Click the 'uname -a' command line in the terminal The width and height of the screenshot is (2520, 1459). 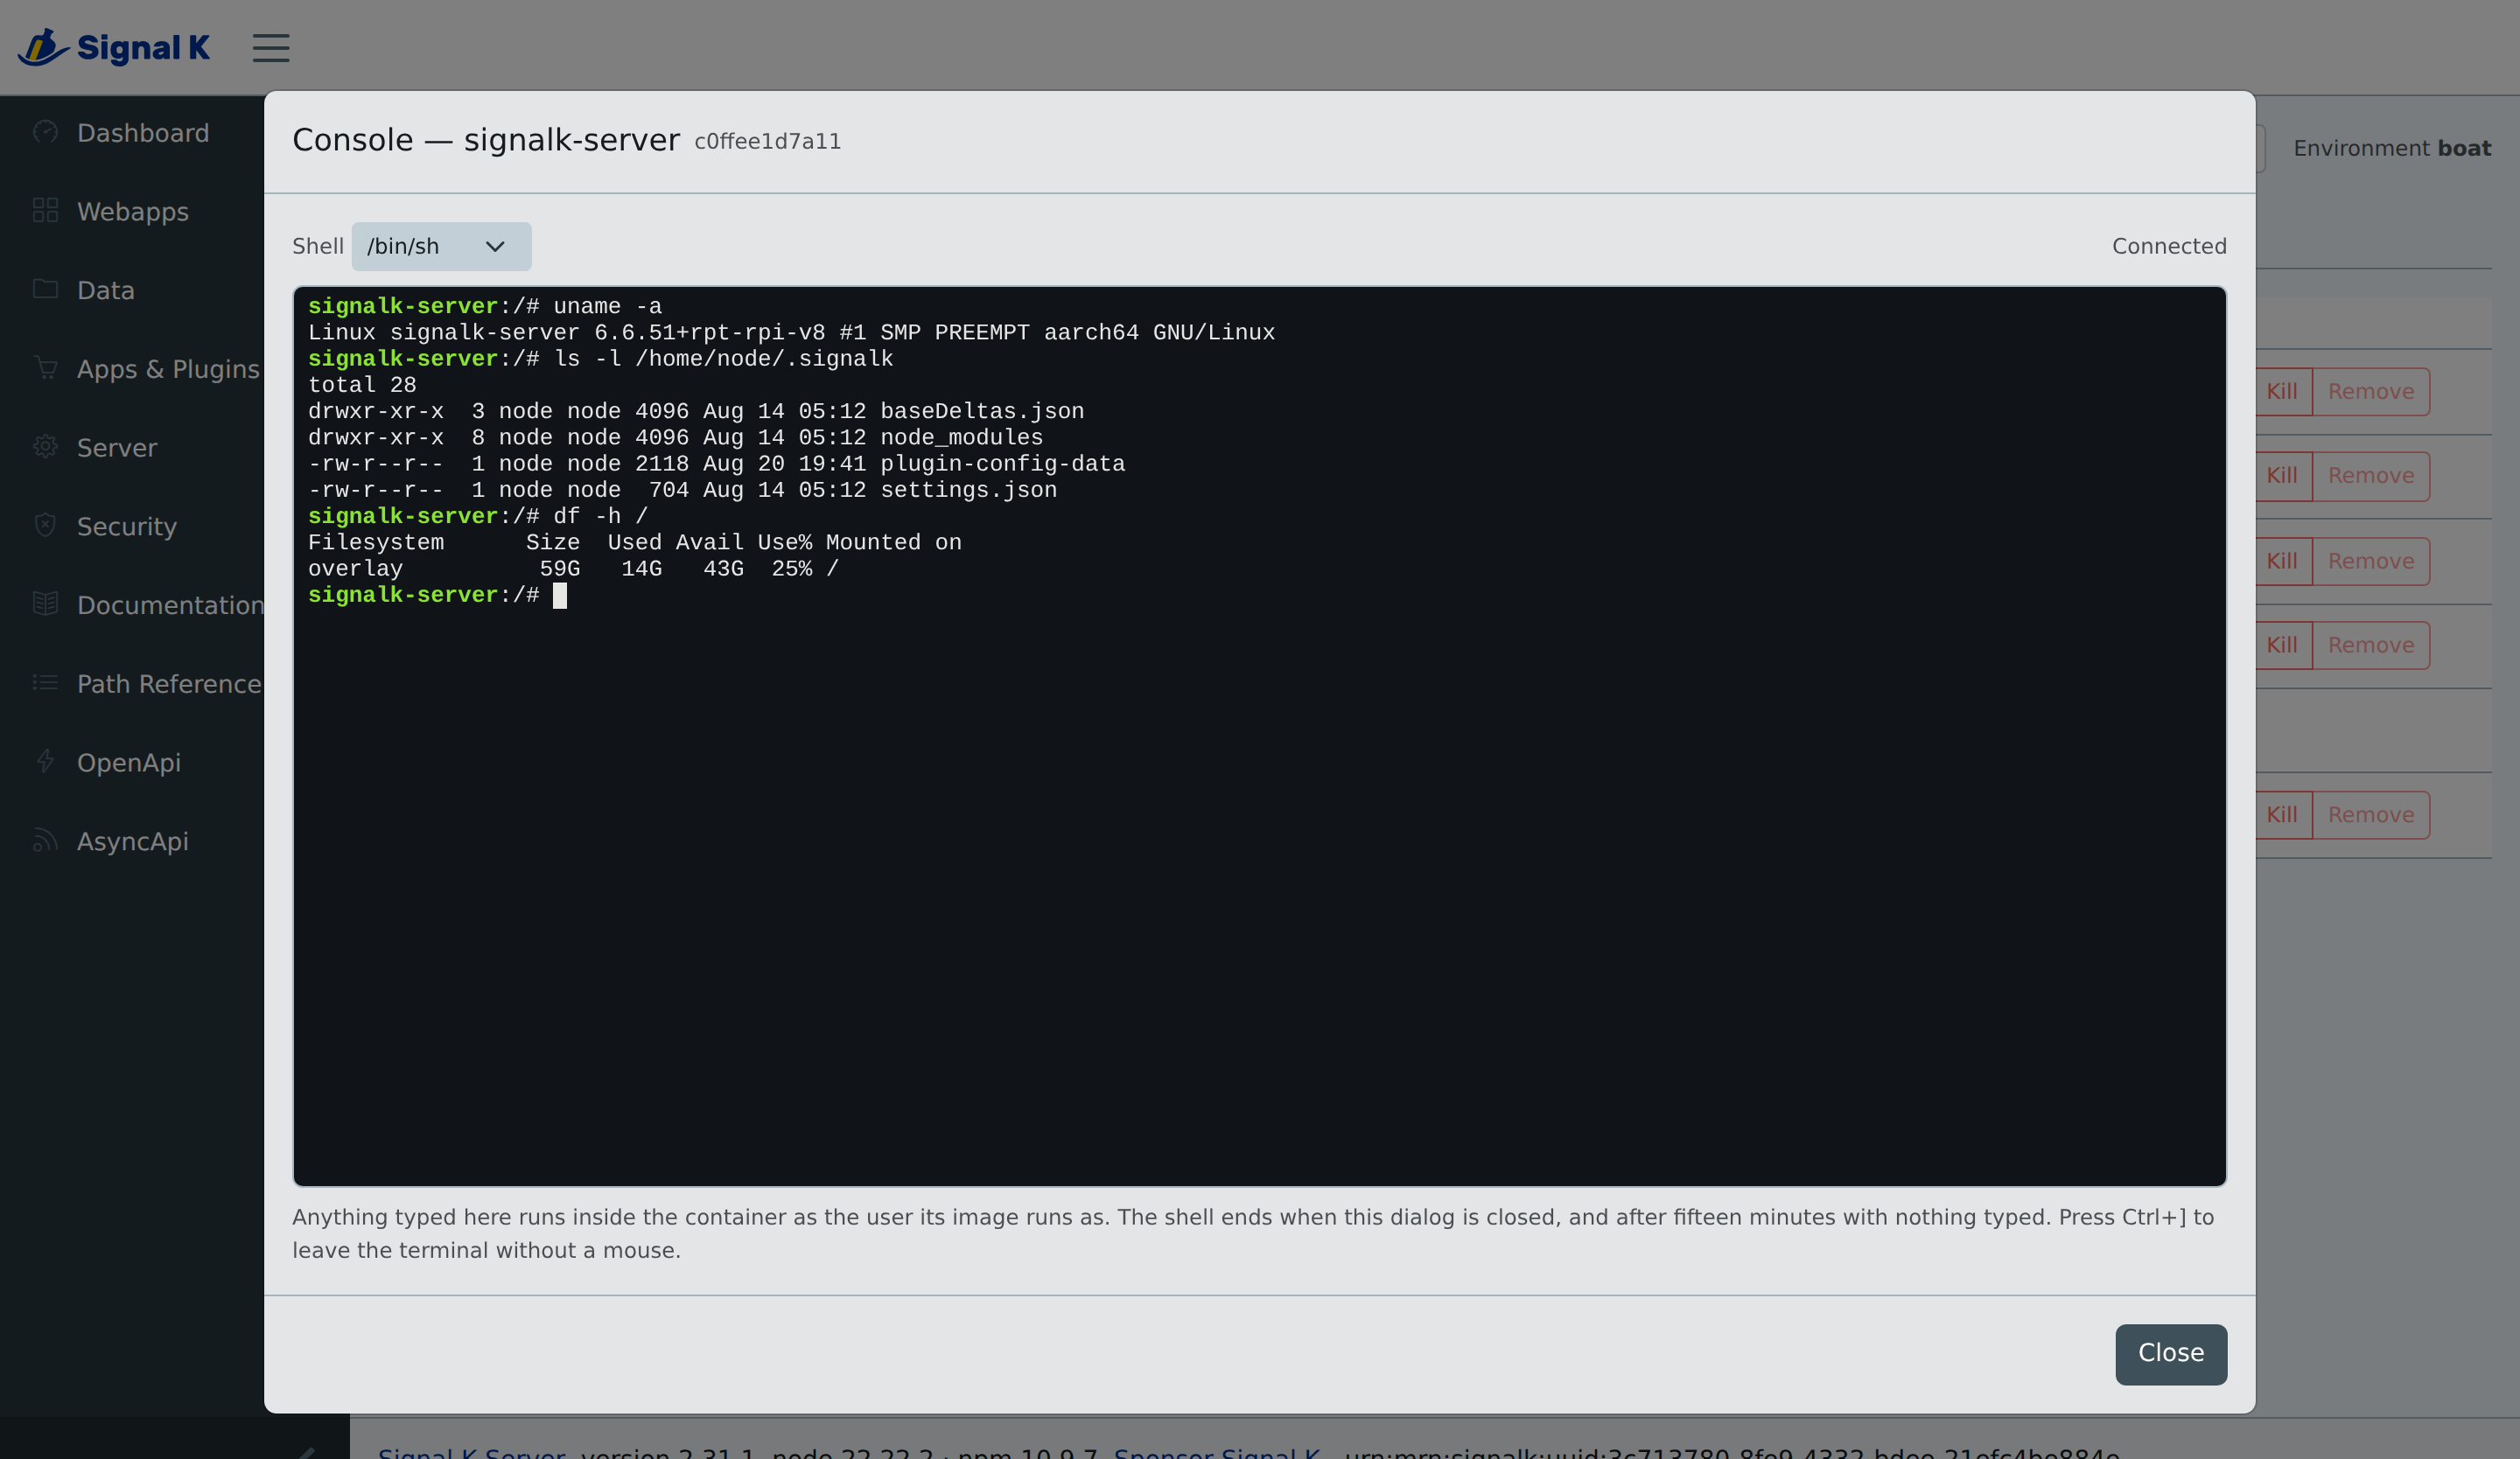coord(485,307)
